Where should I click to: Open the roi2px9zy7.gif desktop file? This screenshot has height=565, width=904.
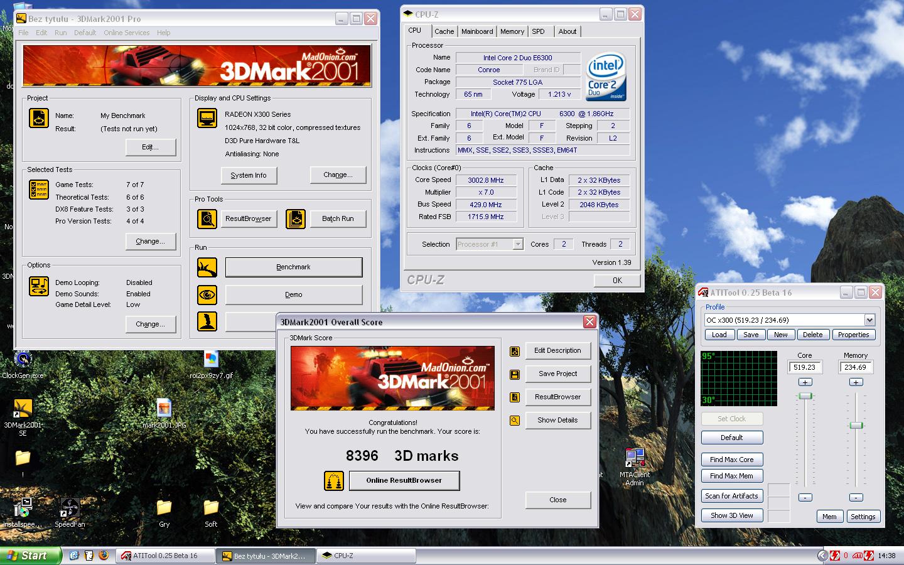(x=211, y=364)
